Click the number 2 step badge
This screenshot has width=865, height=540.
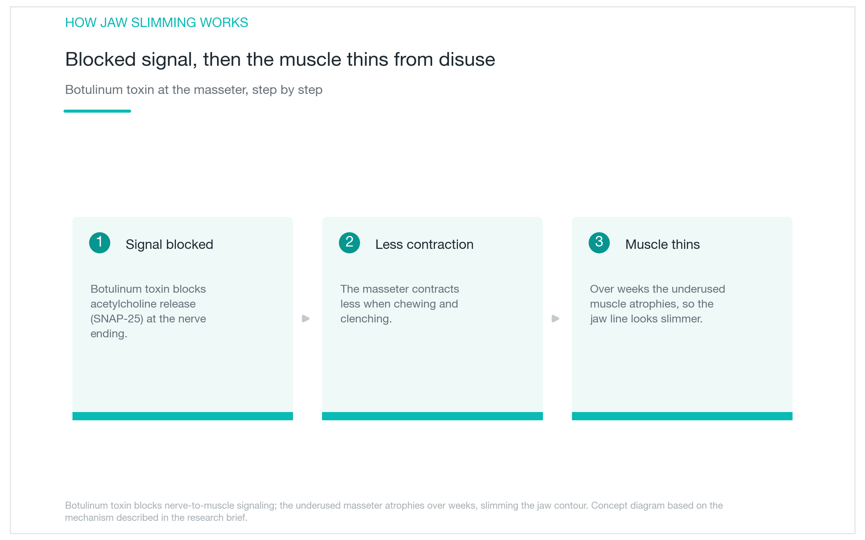point(349,243)
